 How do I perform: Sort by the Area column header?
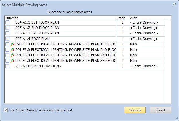(x=150, y=18)
